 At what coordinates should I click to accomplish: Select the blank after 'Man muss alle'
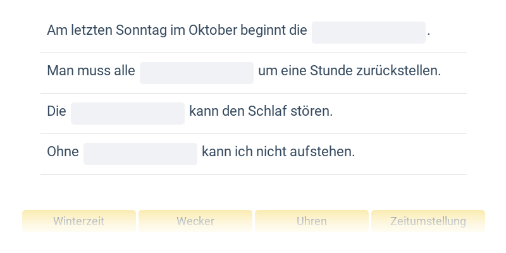(196, 73)
